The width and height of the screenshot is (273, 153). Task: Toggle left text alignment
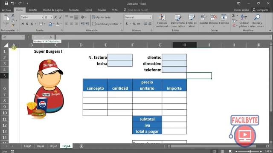67,24
